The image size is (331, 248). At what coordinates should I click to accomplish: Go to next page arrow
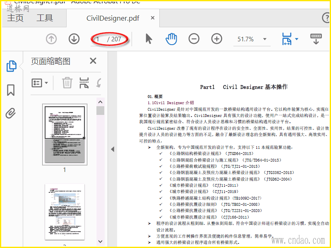click(x=74, y=39)
